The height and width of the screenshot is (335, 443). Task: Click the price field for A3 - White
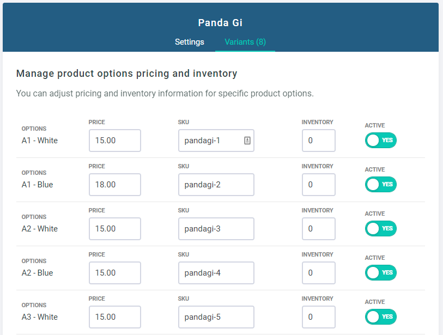click(115, 317)
